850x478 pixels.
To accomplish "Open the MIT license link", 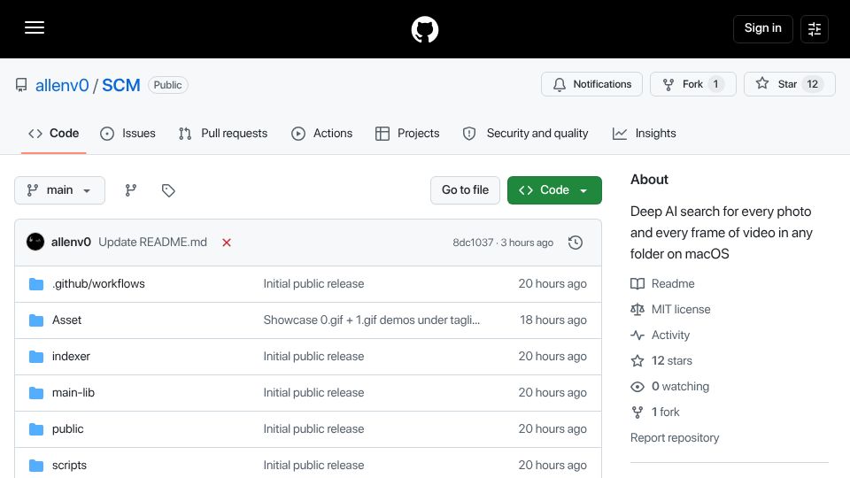I will pyautogui.click(x=681, y=309).
